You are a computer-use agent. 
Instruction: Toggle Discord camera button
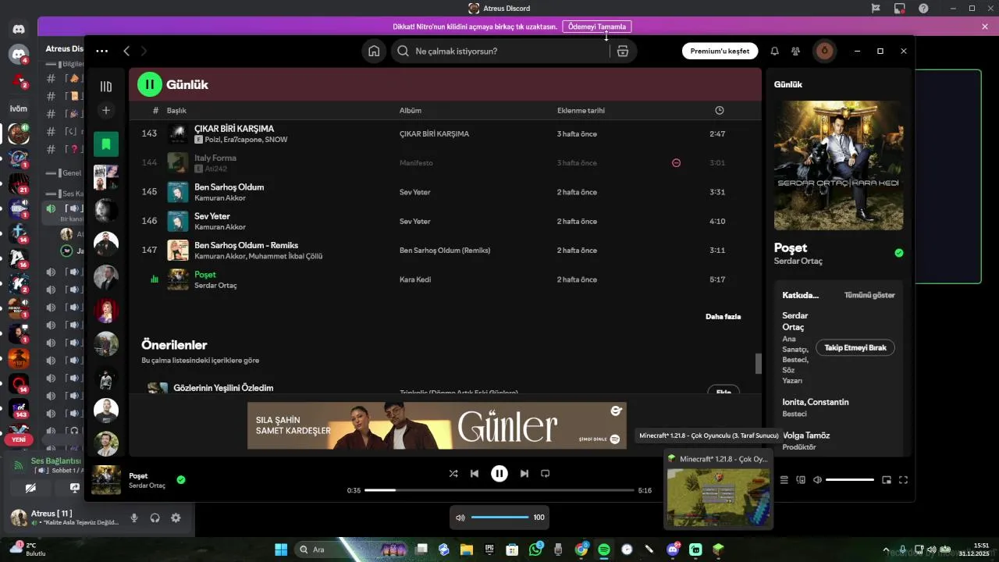tap(30, 488)
